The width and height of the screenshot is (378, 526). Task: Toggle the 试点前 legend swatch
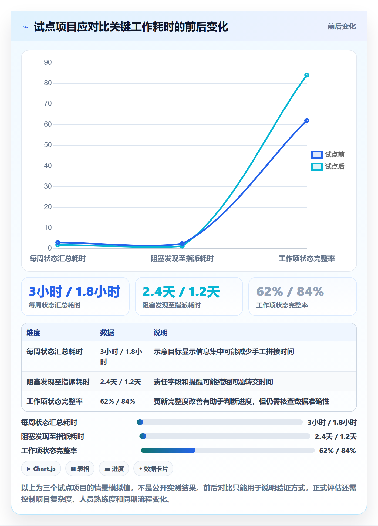pyautogui.click(x=317, y=154)
